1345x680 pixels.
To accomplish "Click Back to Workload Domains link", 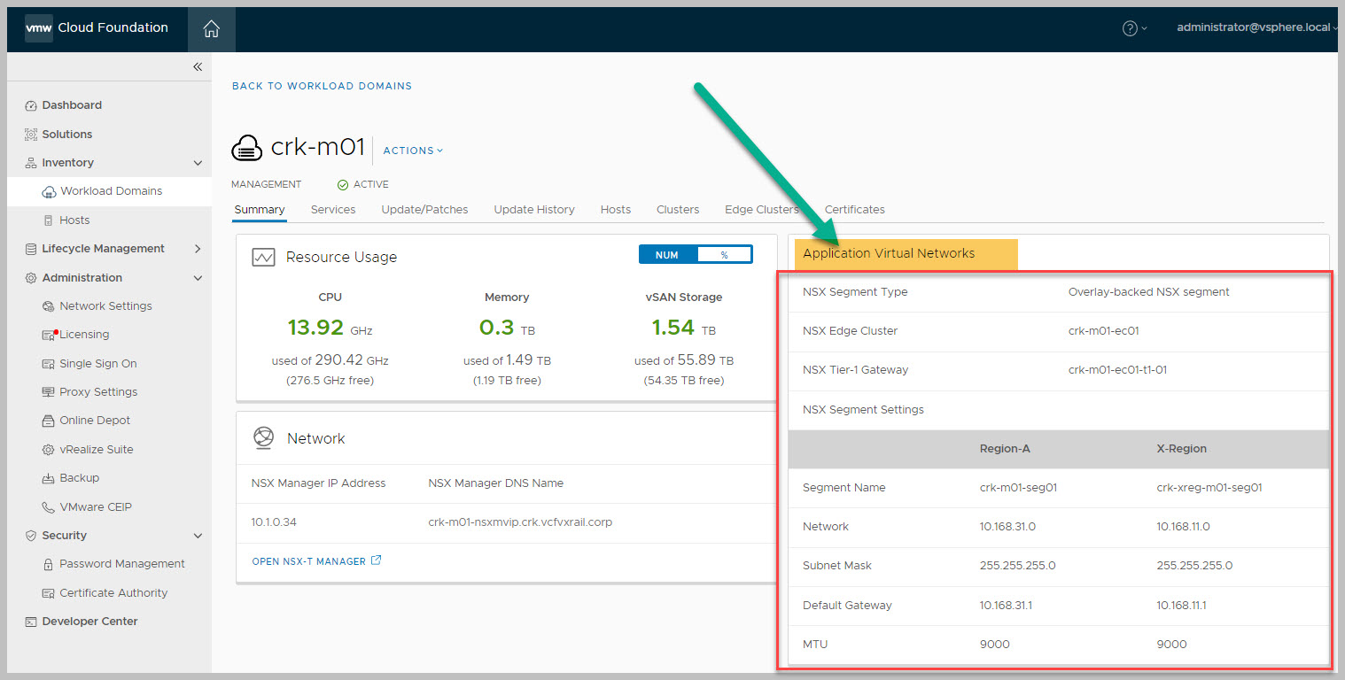I will click(x=322, y=86).
